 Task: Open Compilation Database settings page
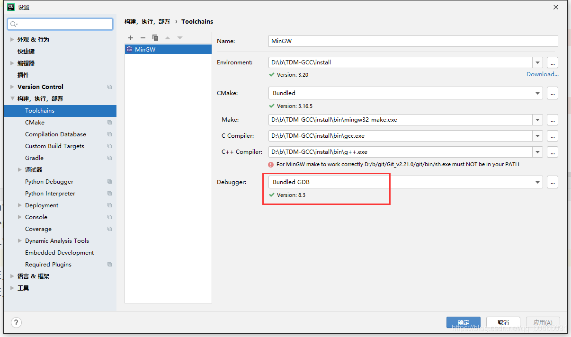pos(55,134)
